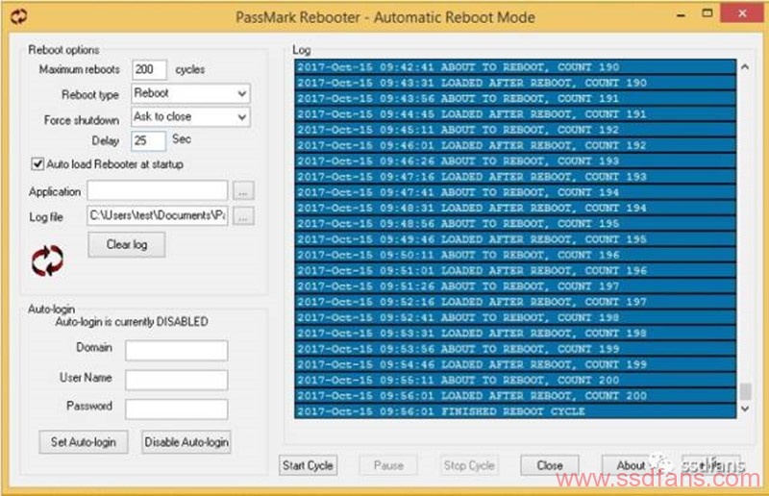Select log row 09:42:41 ABOUT TO REBOOT, COUNT 190

pyautogui.click(x=515, y=67)
